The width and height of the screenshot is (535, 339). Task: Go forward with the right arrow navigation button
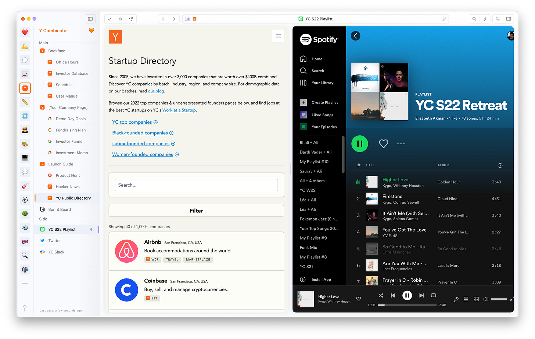click(174, 19)
